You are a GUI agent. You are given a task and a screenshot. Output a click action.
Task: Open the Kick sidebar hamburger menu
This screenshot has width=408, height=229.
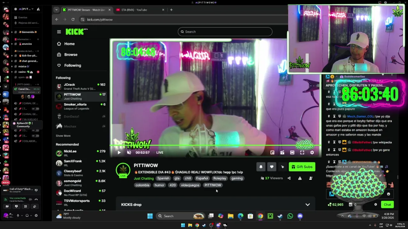pos(59,32)
